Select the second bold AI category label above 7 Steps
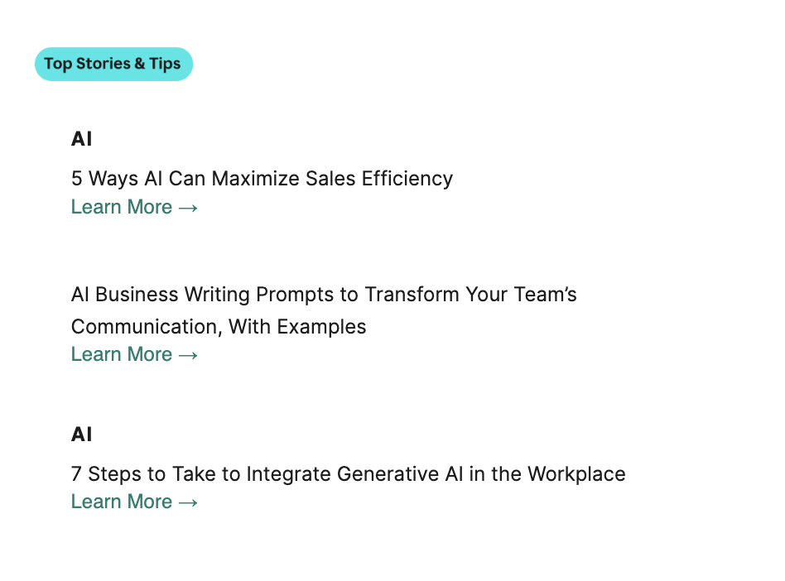This screenshot has width=785, height=581. [x=82, y=435]
